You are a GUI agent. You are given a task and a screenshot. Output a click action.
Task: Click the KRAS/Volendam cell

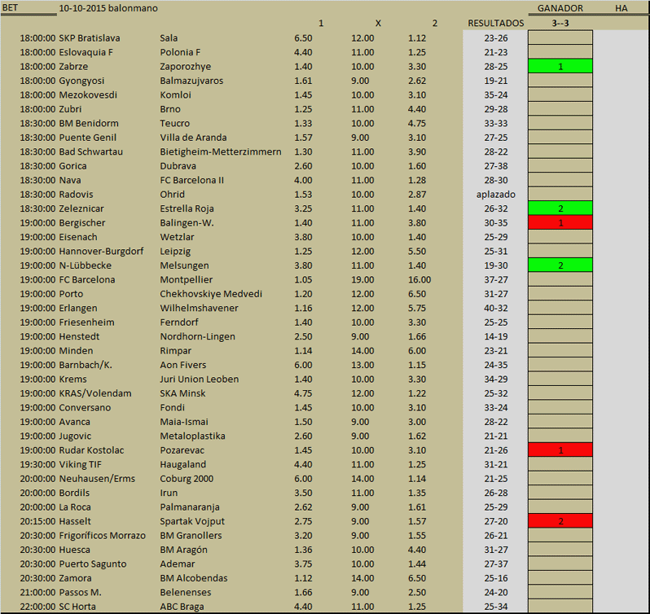[95, 393]
